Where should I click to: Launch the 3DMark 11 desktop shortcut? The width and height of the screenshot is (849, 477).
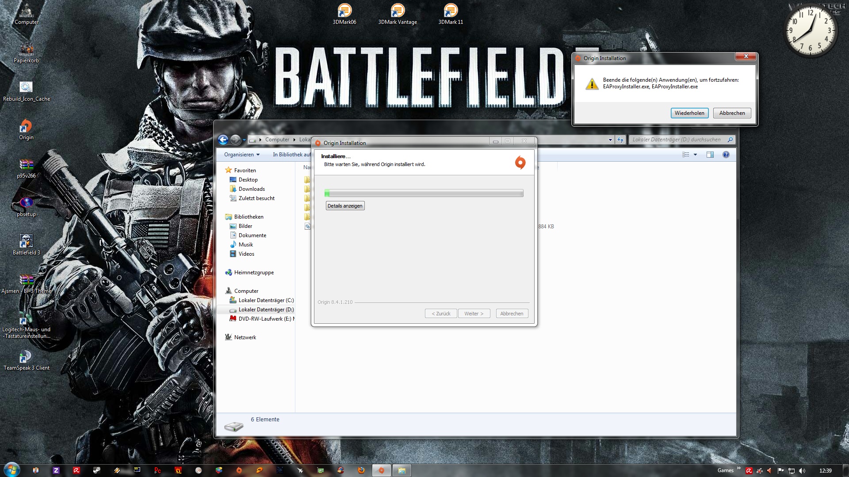[451, 14]
